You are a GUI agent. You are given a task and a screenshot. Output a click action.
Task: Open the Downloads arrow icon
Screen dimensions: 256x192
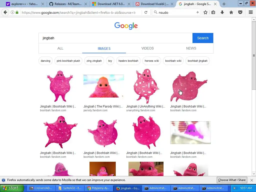tap(222, 12)
